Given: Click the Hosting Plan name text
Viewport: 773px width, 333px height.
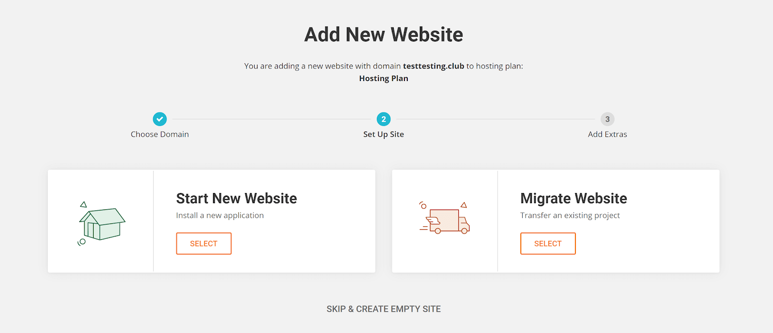Looking at the screenshot, I should click(384, 78).
